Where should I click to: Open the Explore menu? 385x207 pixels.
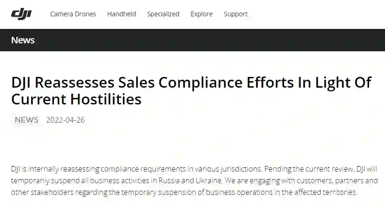coord(201,14)
